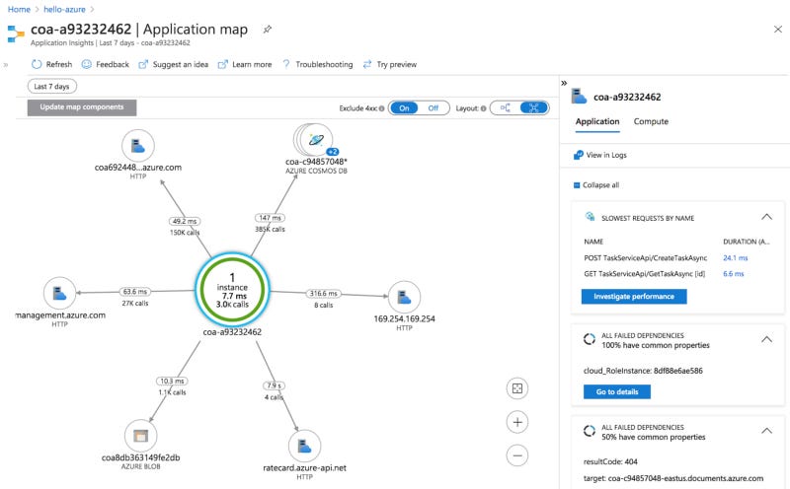Switch to the Compute tab

pyautogui.click(x=651, y=121)
